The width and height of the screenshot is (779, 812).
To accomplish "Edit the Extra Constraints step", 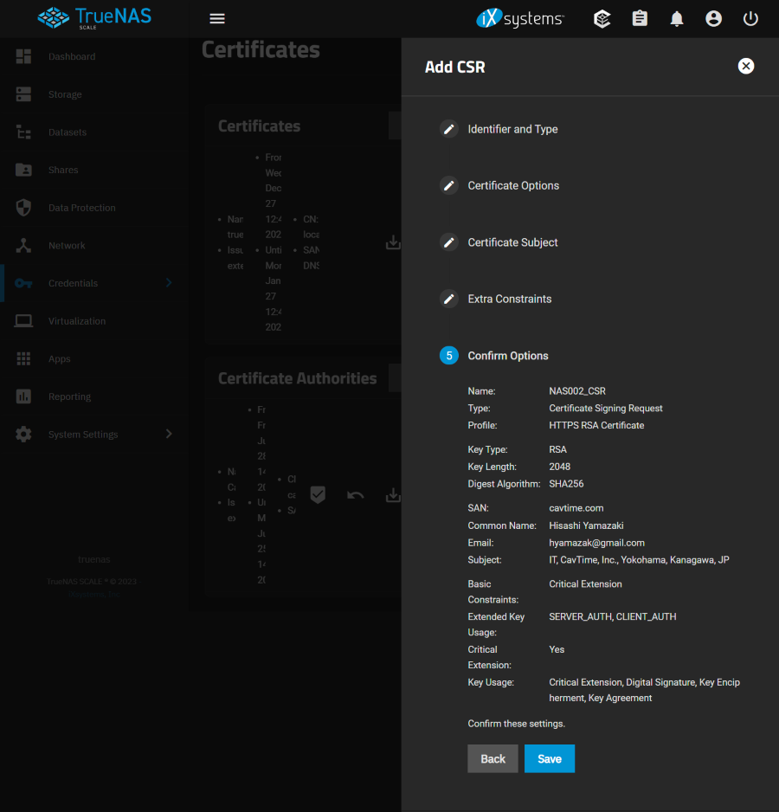I will pos(448,299).
